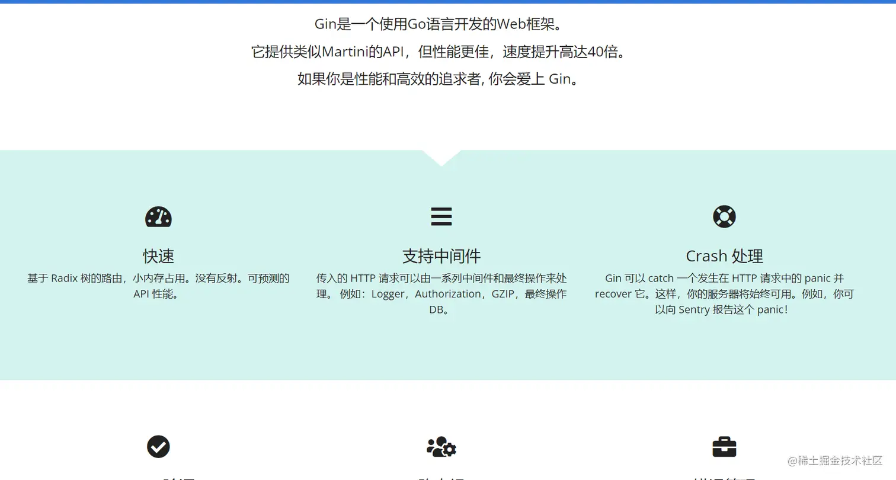Click the speedometer icon above 快速
Screen dimensions: 896x480
[x=158, y=216]
